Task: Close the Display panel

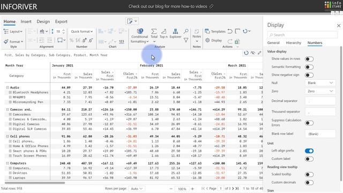Action: click(339, 26)
